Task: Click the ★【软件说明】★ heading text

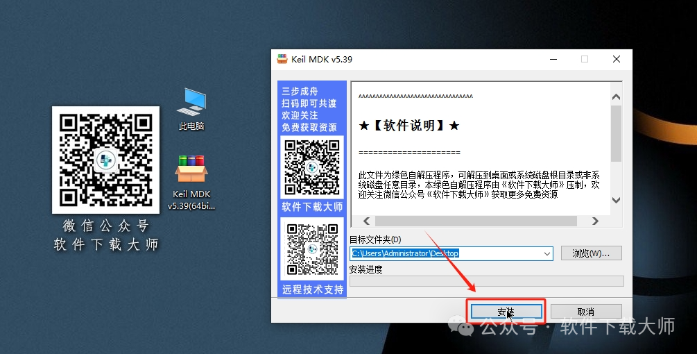Action: pyautogui.click(x=409, y=126)
